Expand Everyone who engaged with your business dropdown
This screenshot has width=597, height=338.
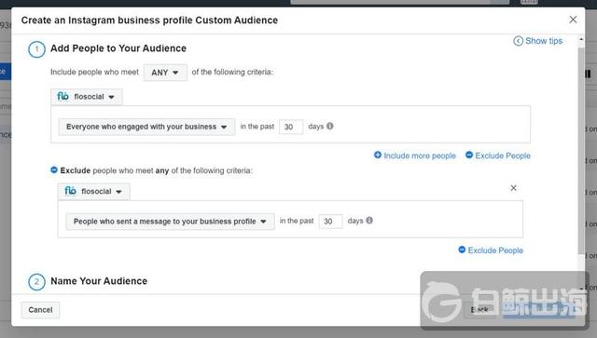[146, 127]
